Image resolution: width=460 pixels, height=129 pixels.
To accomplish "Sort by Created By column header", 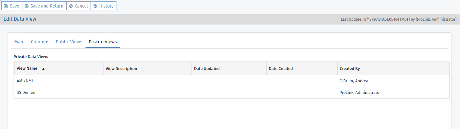I will tap(350, 68).
